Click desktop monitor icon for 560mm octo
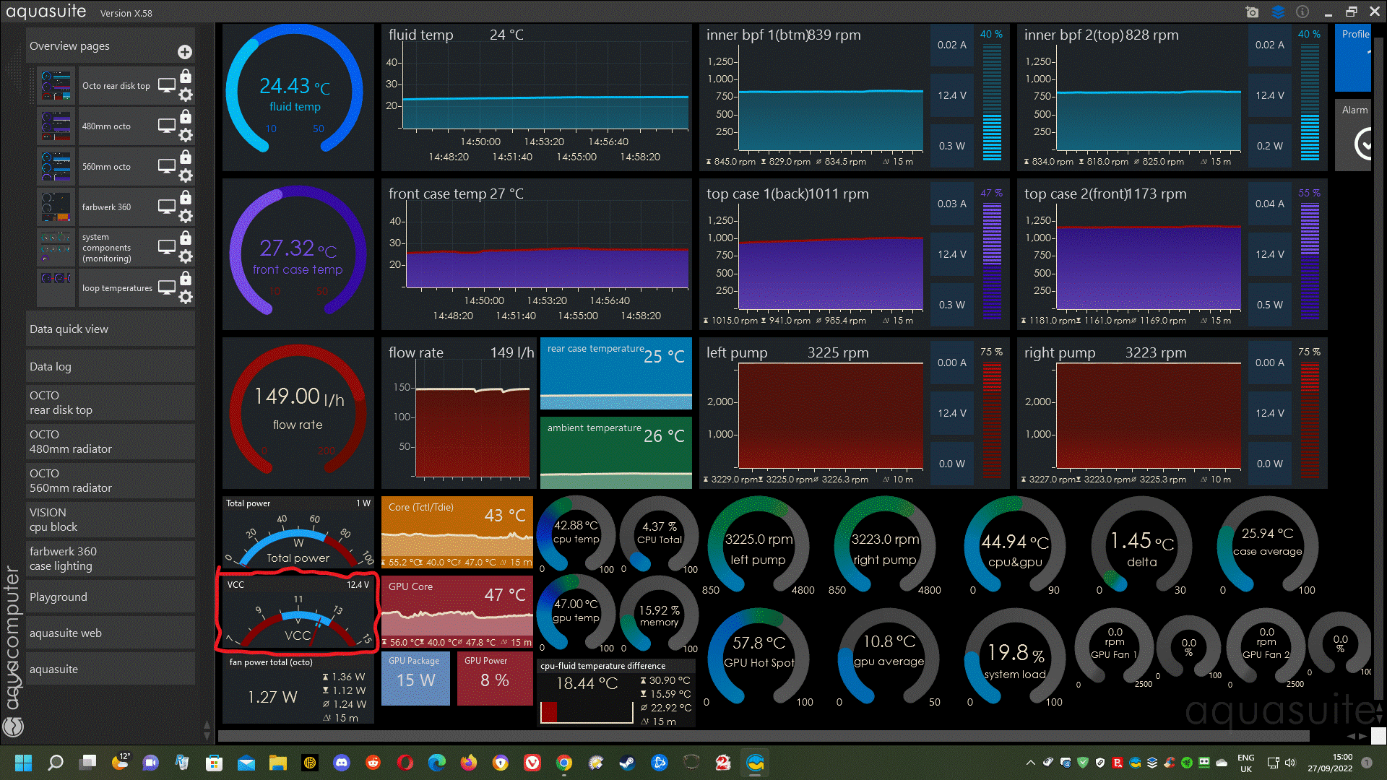This screenshot has height=780, width=1387. point(167,166)
